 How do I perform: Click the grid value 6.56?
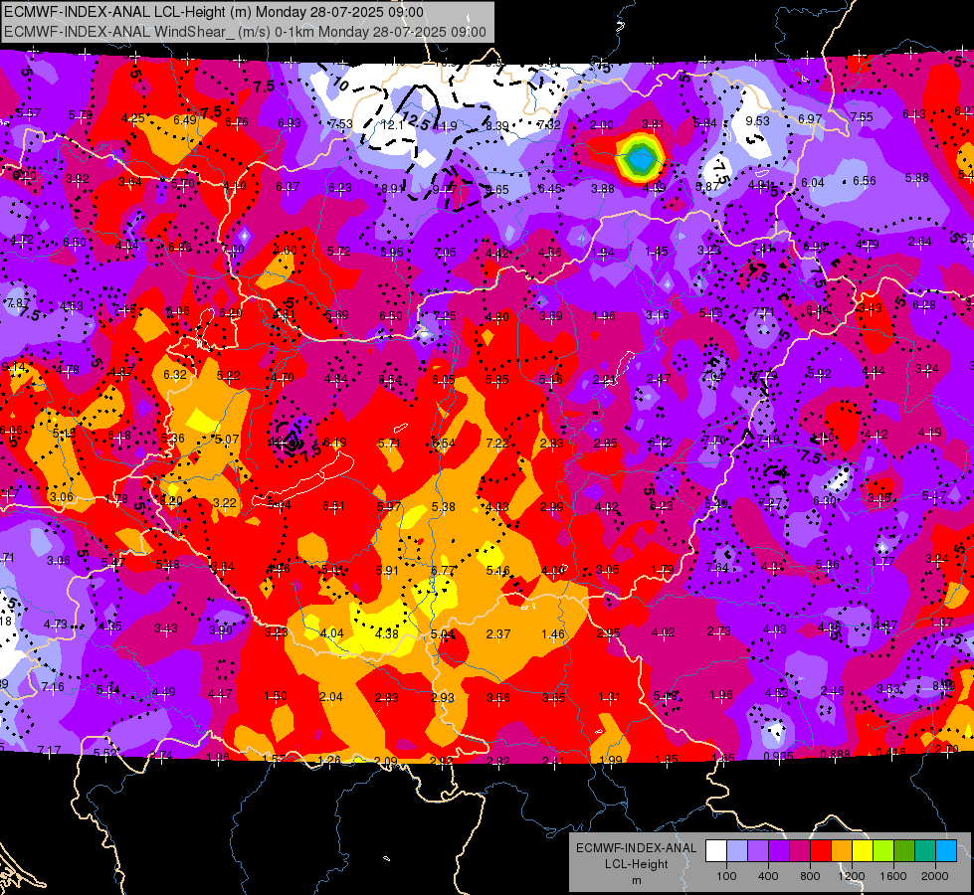pyautogui.click(x=864, y=181)
